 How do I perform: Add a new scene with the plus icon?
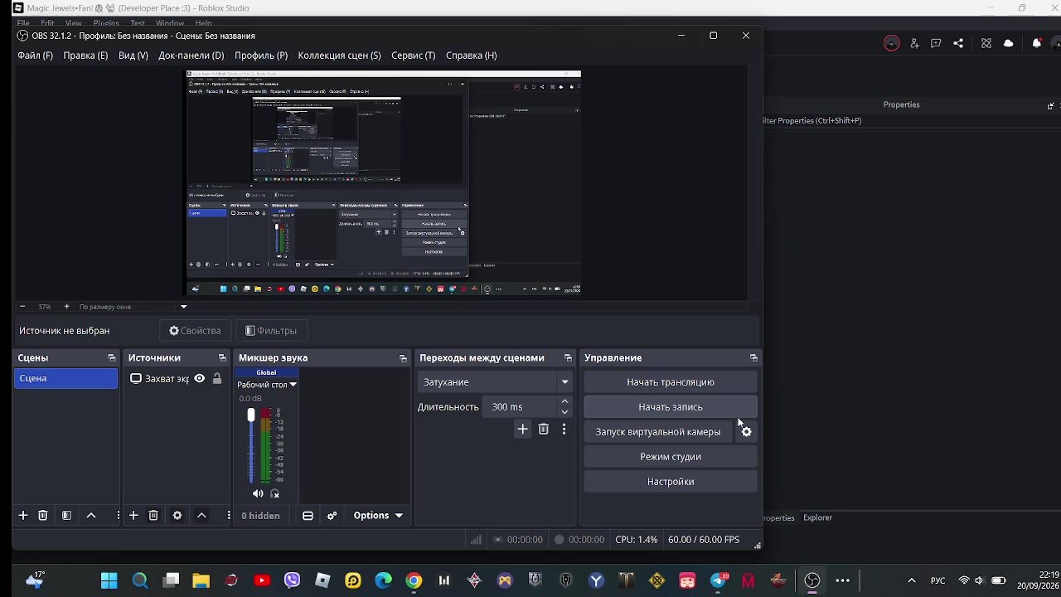tap(23, 515)
